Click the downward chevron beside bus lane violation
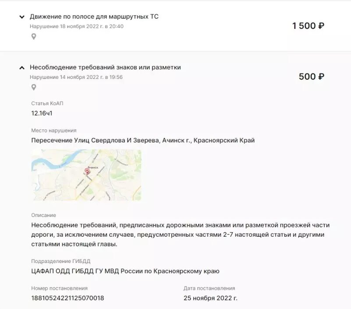Screen dimensions: 351x309 pos(21,16)
